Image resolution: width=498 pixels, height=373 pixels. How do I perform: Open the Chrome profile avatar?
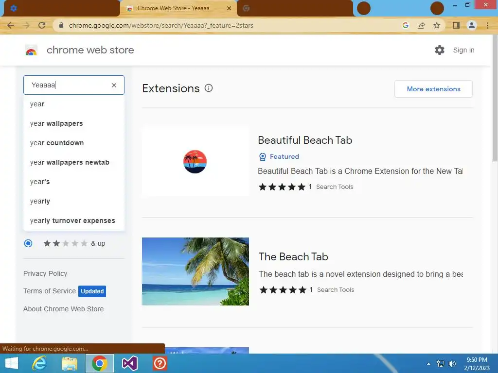[x=472, y=25]
